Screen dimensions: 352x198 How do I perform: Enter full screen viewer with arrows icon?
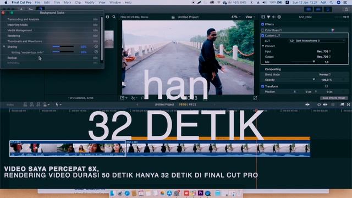(255, 98)
